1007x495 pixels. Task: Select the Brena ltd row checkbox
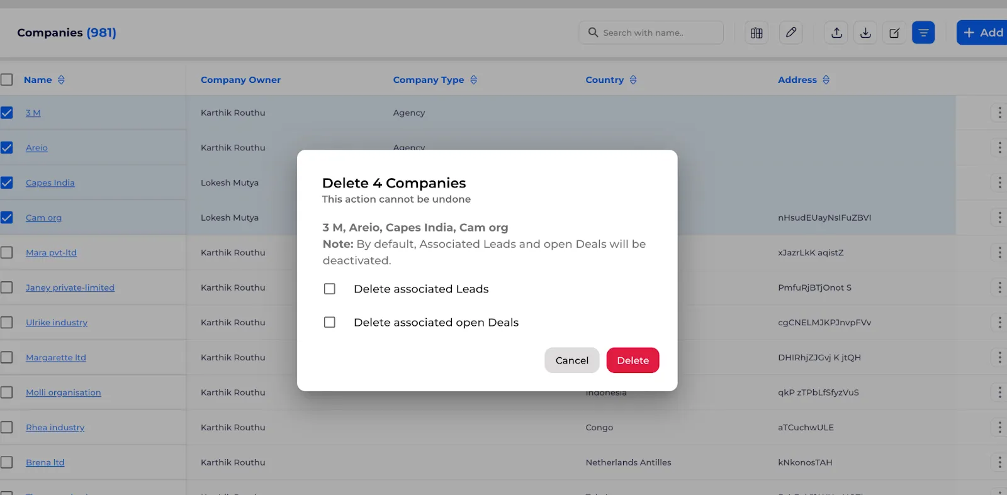tap(6, 462)
